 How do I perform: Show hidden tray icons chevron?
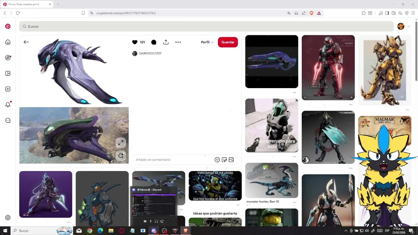[x=346, y=231]
